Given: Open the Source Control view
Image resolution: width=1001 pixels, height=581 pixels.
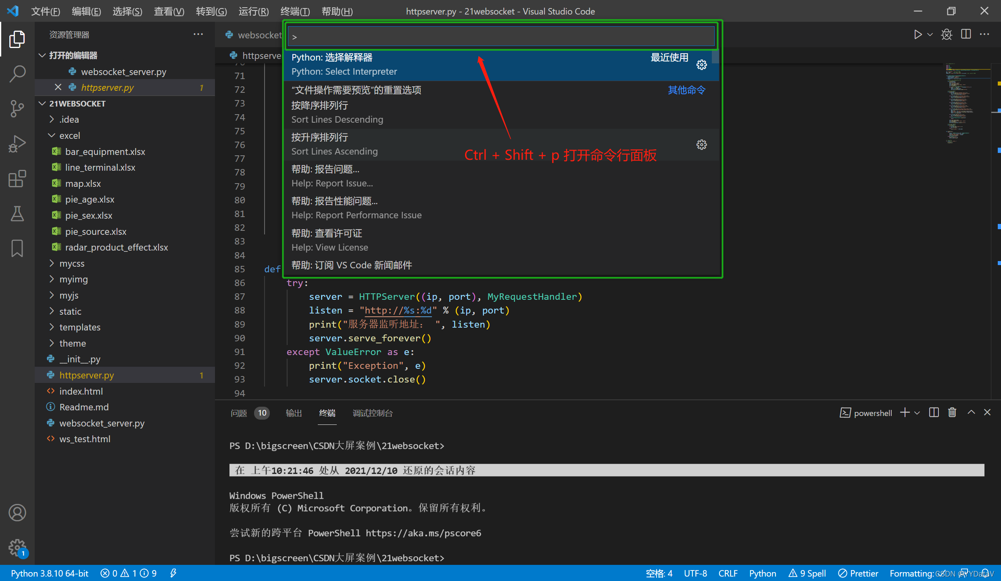Looking at the screenshot, I should pyautogui.click(x=17, y=108).
